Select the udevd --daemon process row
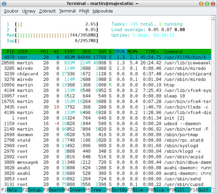Image resolution: width=217 pixels, height=194 pixels. click(x=106, y=123)
